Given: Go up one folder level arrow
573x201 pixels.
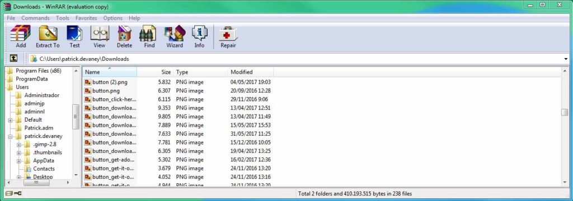Looking at the screenshot, I should 13,59.
